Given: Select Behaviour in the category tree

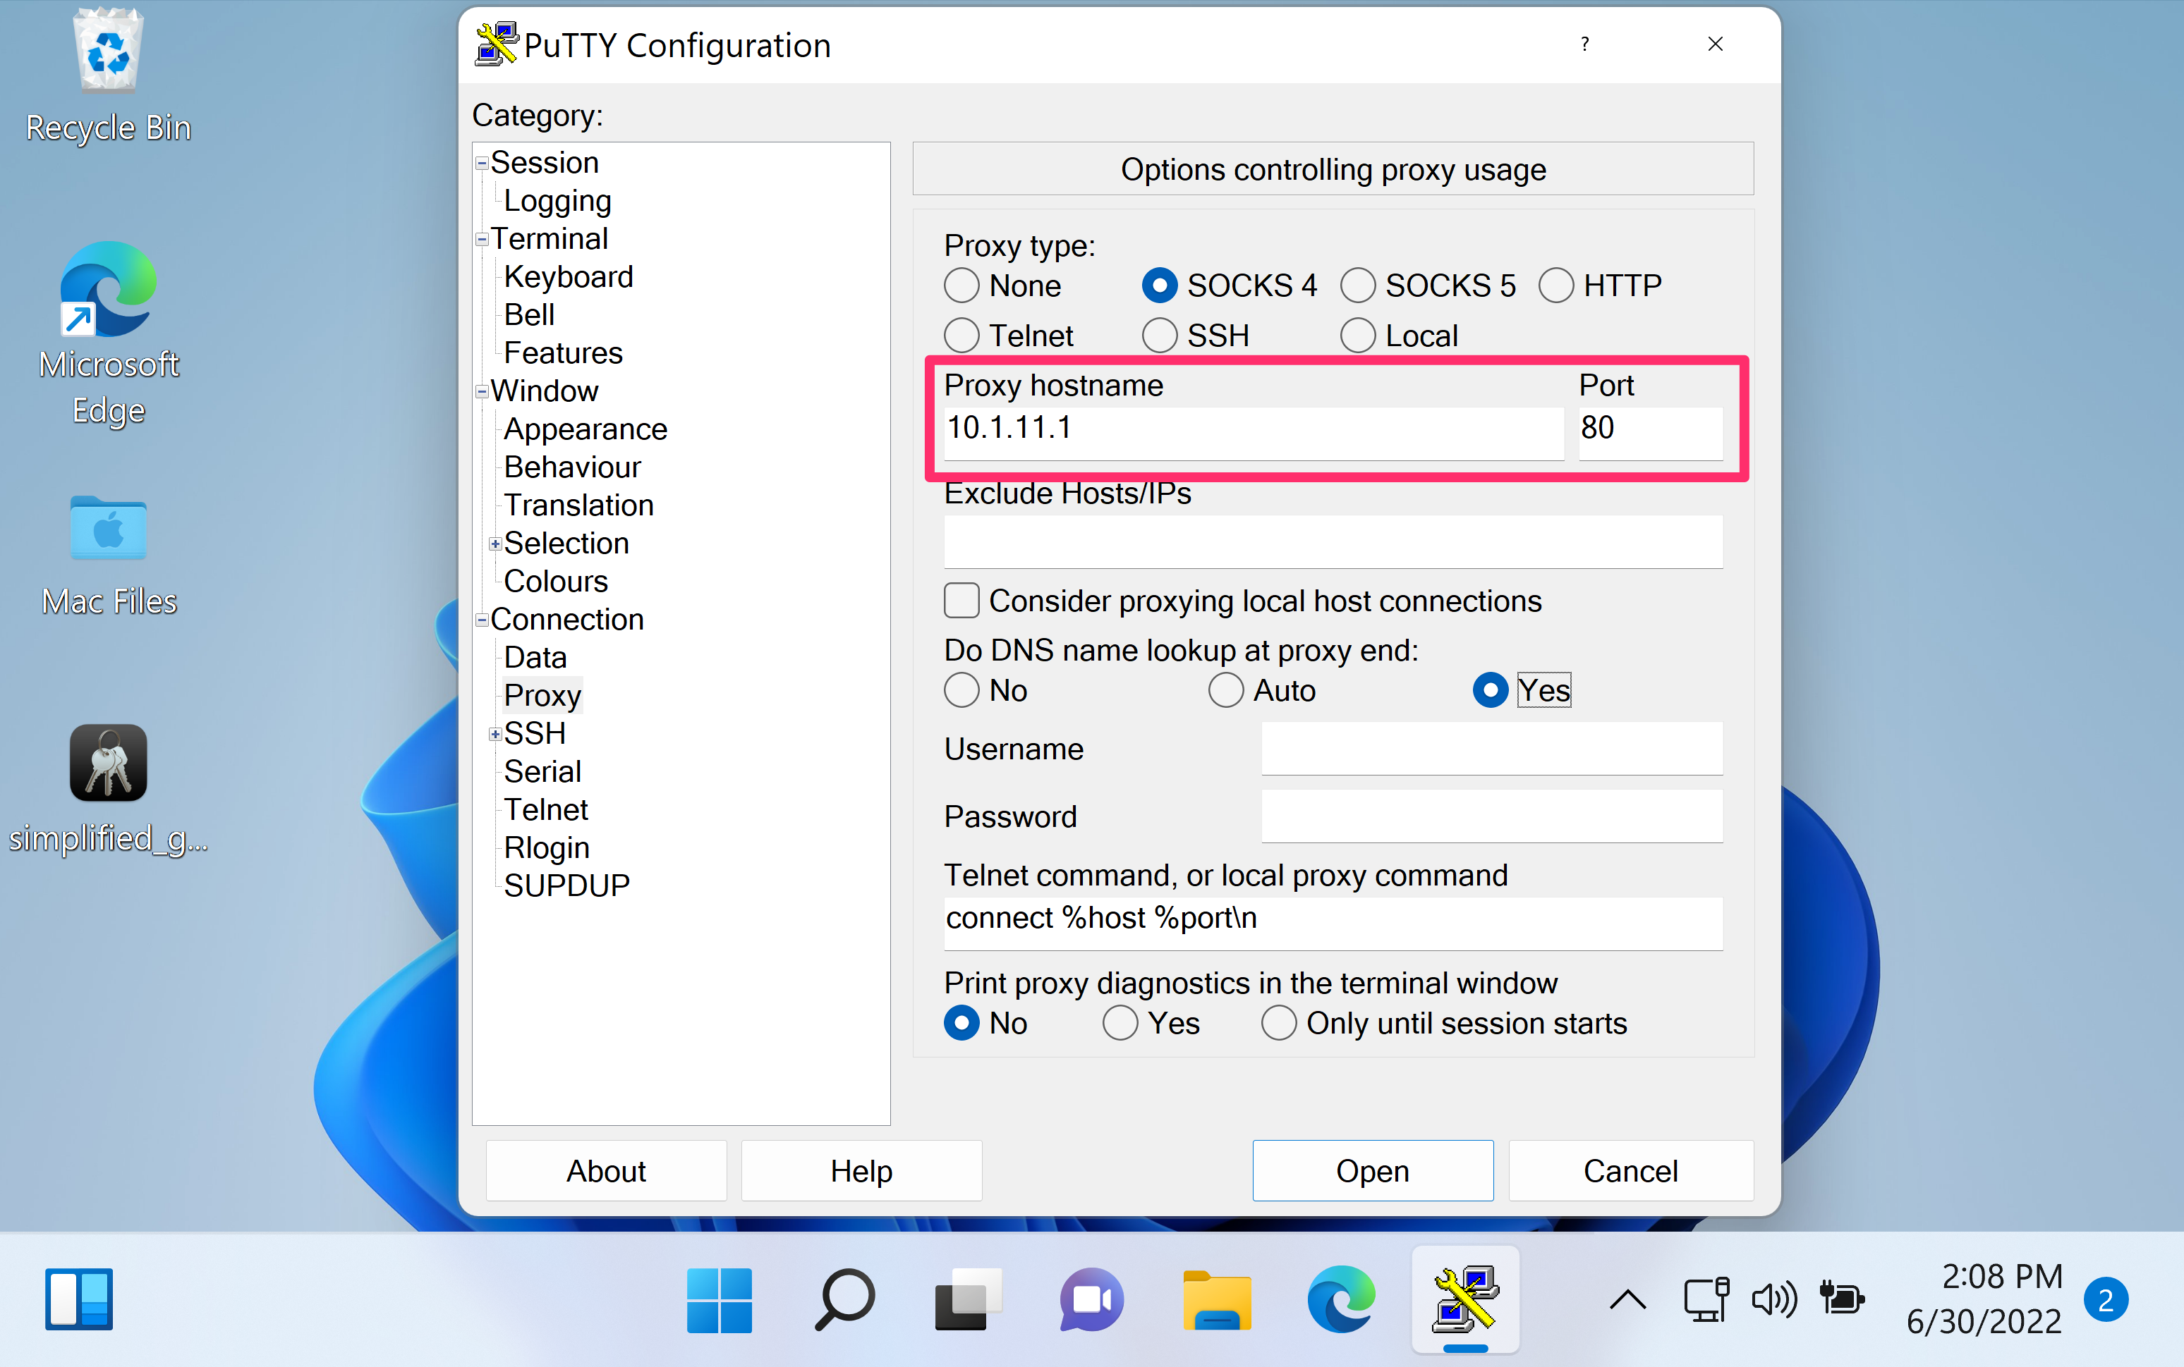Looking at the screenshot, I should [571, 467].
